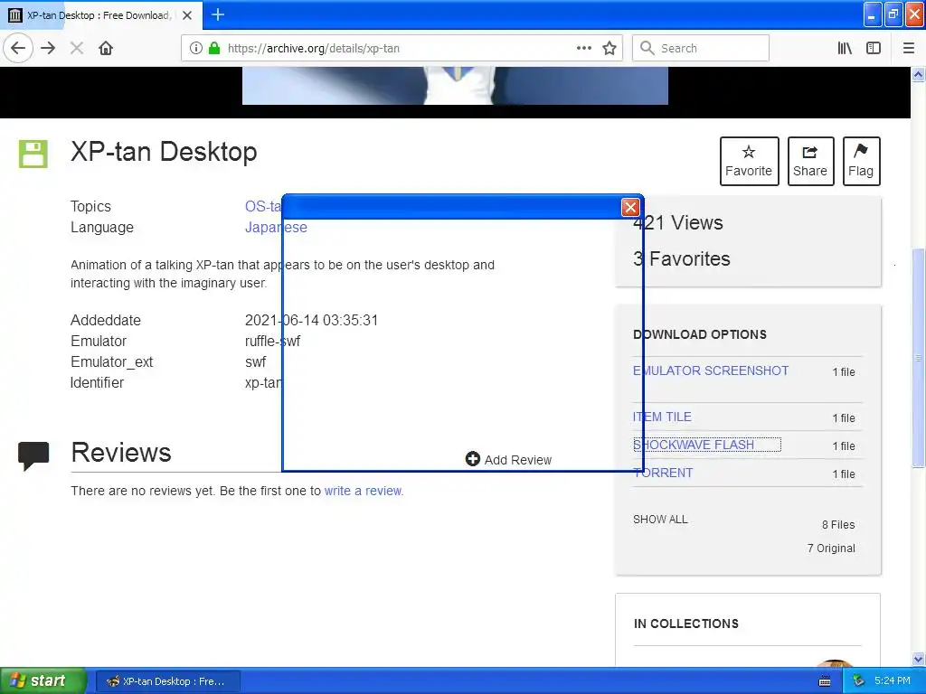Select the XP-tan Desktop browser tab
The width and height of the screenshot is (926, 694).
[x=101, y=15]
